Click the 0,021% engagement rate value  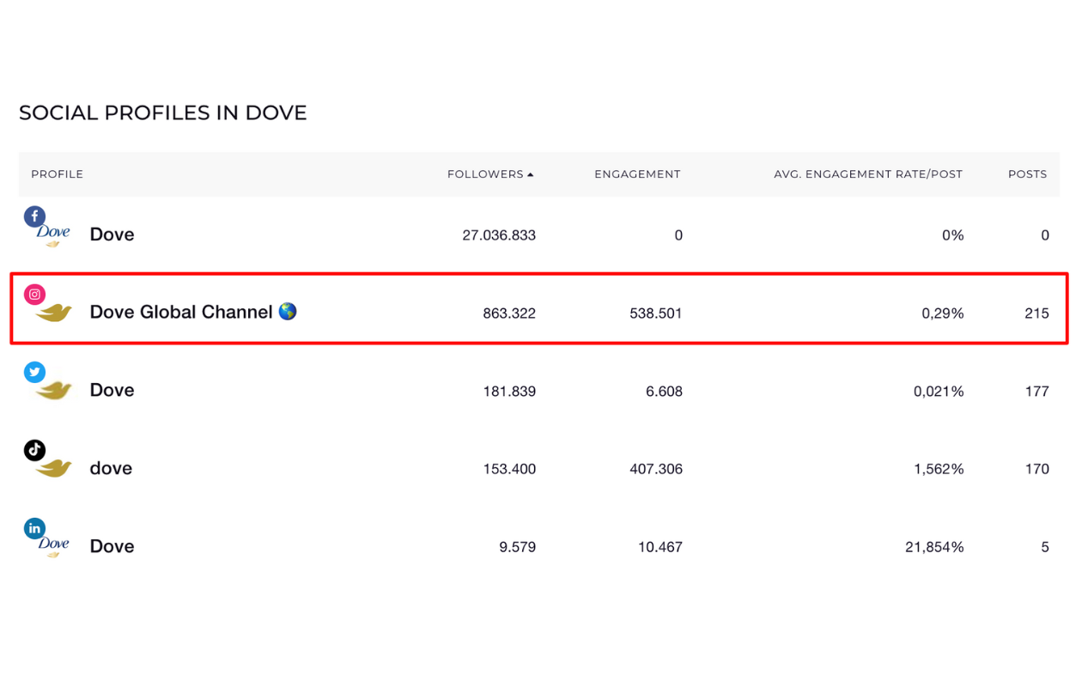(x=939, y=392)
